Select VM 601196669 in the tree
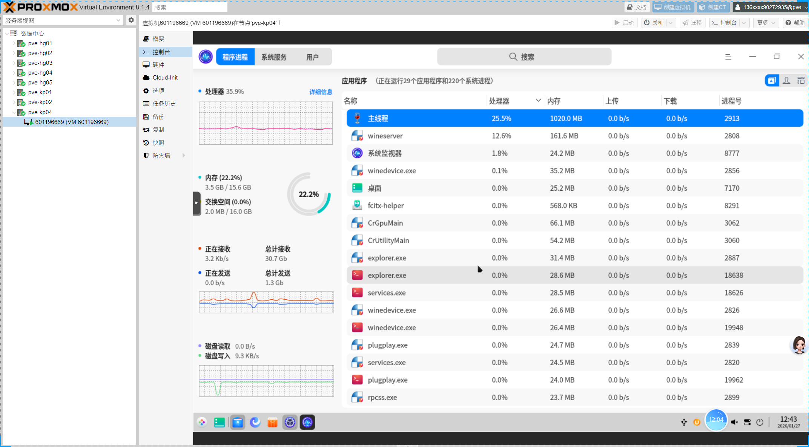Screen dimensions: 809x447 click(69, 122)
